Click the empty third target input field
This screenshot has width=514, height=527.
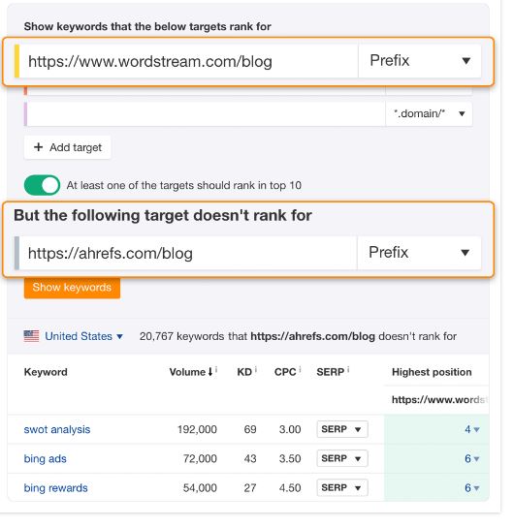(x=206, y=114)
